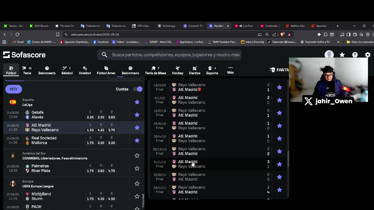Open a new browser tab
The height and width of the screenshot is (210, 374).
tap(337, 26)
